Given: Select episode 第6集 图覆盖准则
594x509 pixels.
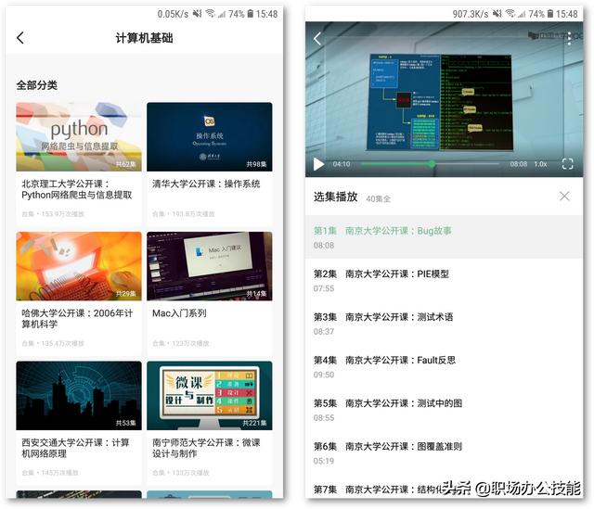Looking at the screenshot, I should click(444, 452).
